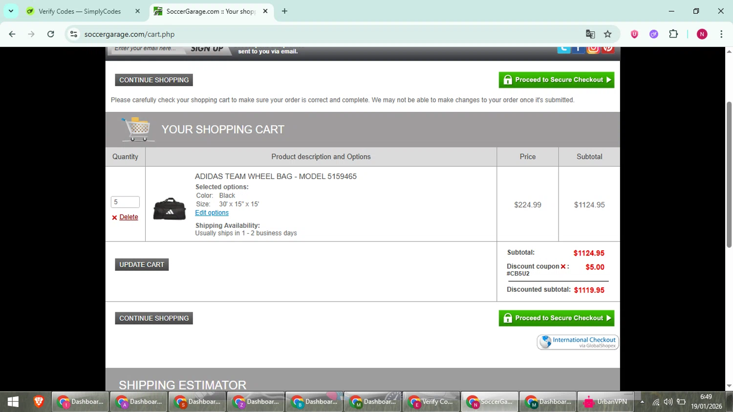
Task: Click the newsletter SIGN UP button
Action: click(x=207, y=49)
